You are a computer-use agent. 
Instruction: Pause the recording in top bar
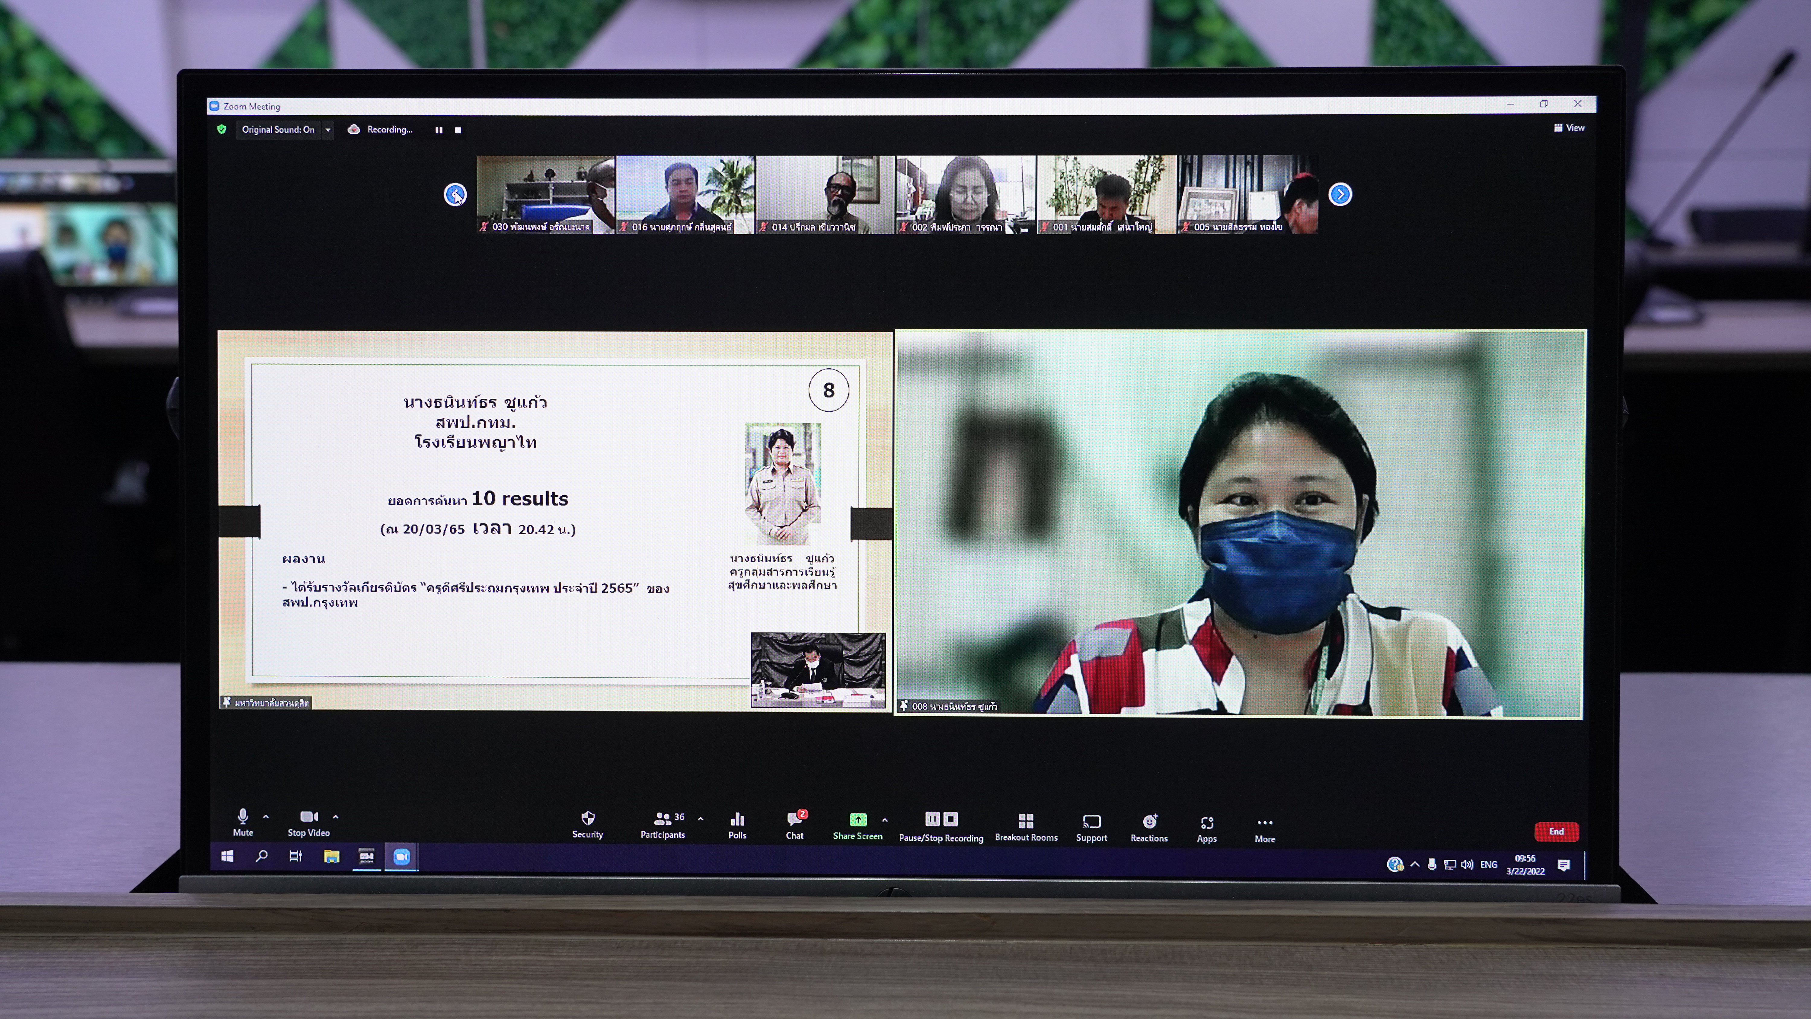(439, 130)
